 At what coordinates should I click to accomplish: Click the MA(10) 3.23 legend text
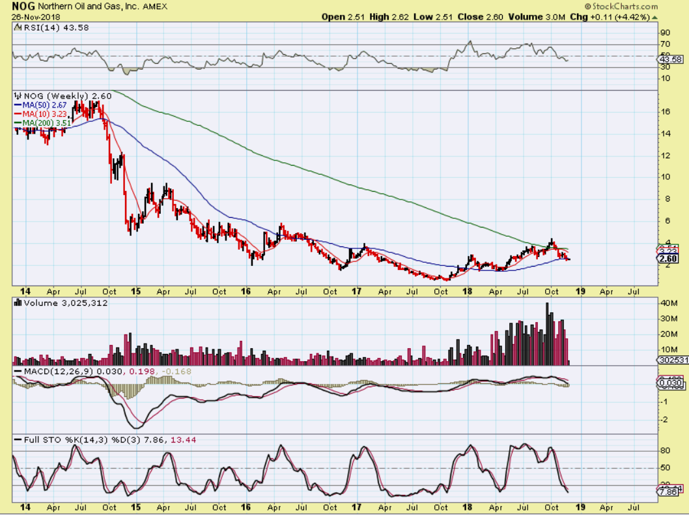coord(45,114)
